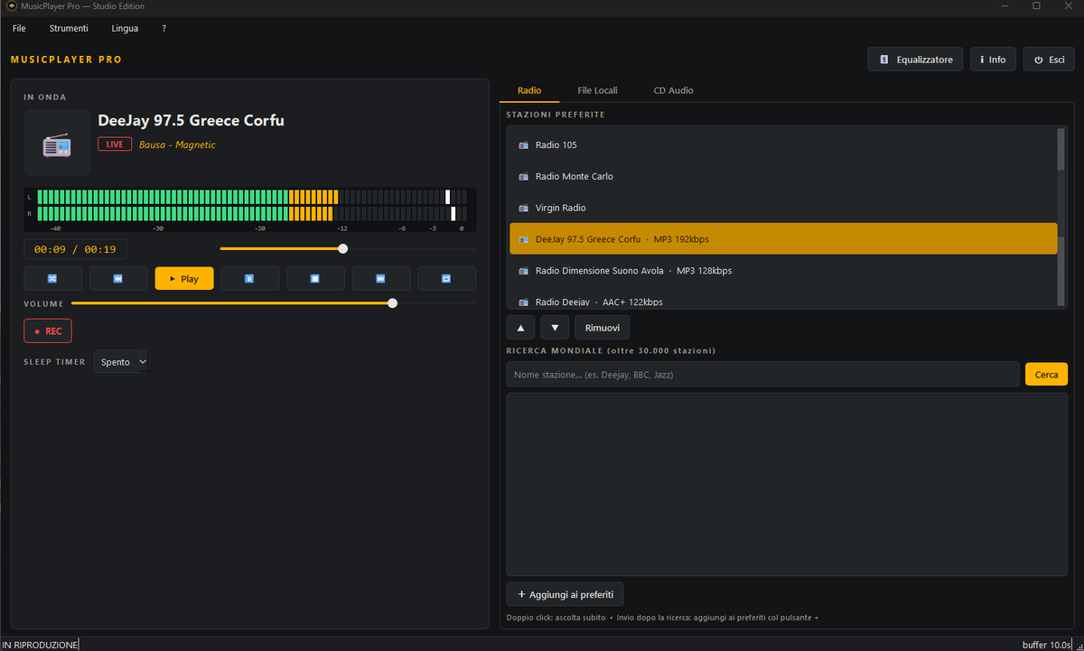Screen dimensions: 1084x651
Task: Open the Strumenti menu
Action: pos(69,28)
